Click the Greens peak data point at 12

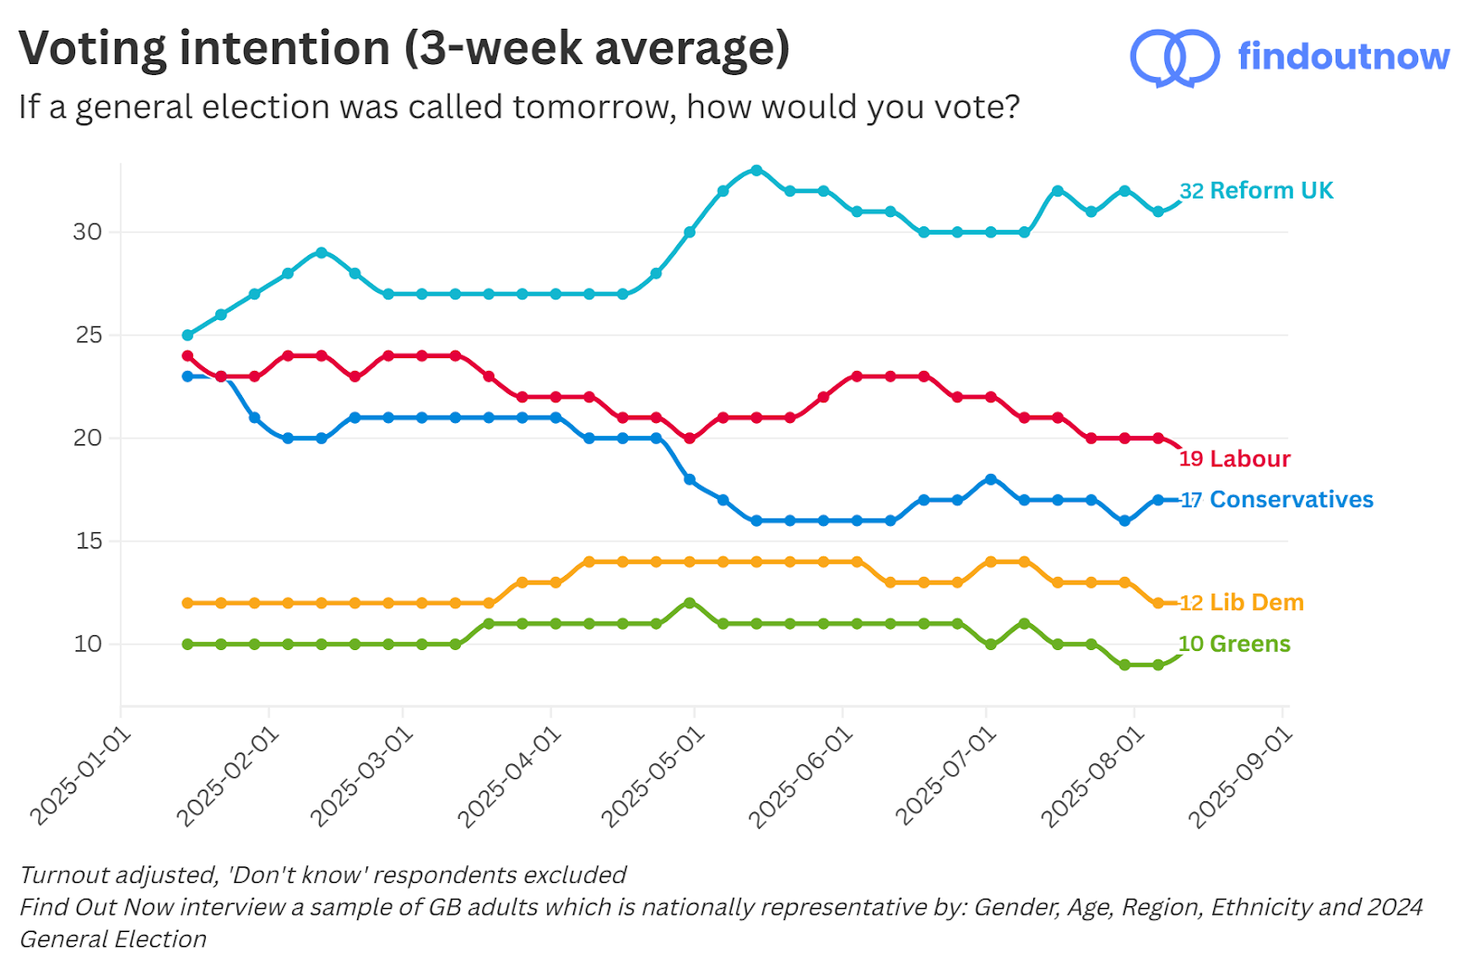[x=689, y=603]
